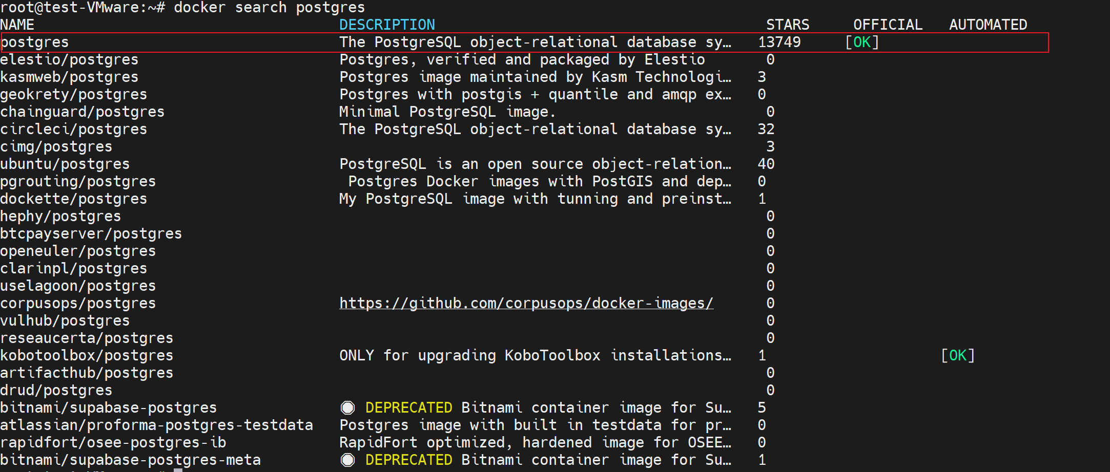Screen dimensions: 1110x472
Task: Select the openeuler/postgres image name
Action: click(78, 251)
